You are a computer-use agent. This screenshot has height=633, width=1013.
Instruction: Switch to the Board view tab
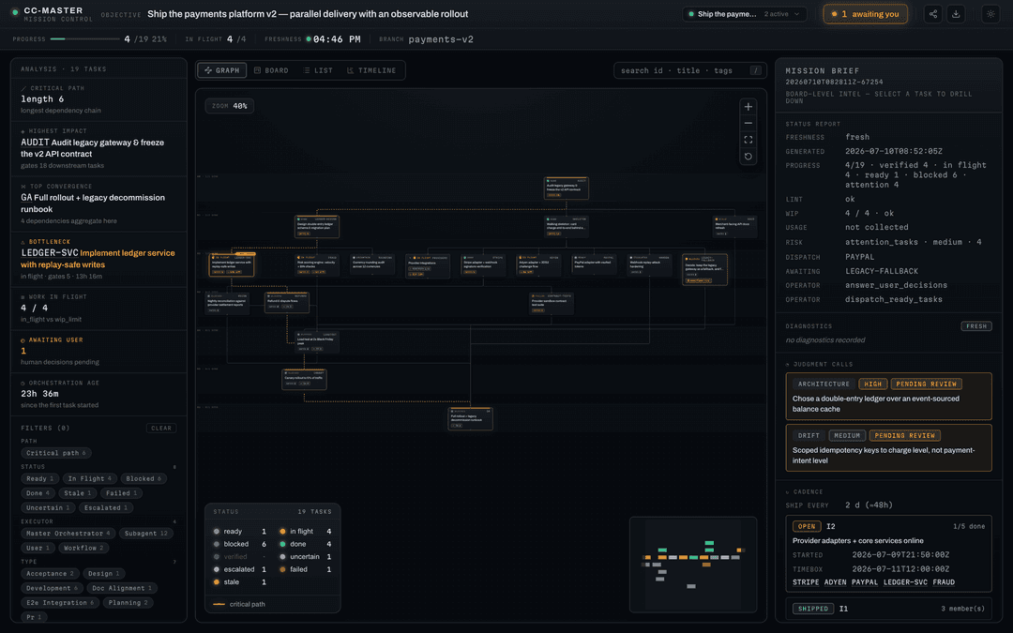[x=271, y=70]
